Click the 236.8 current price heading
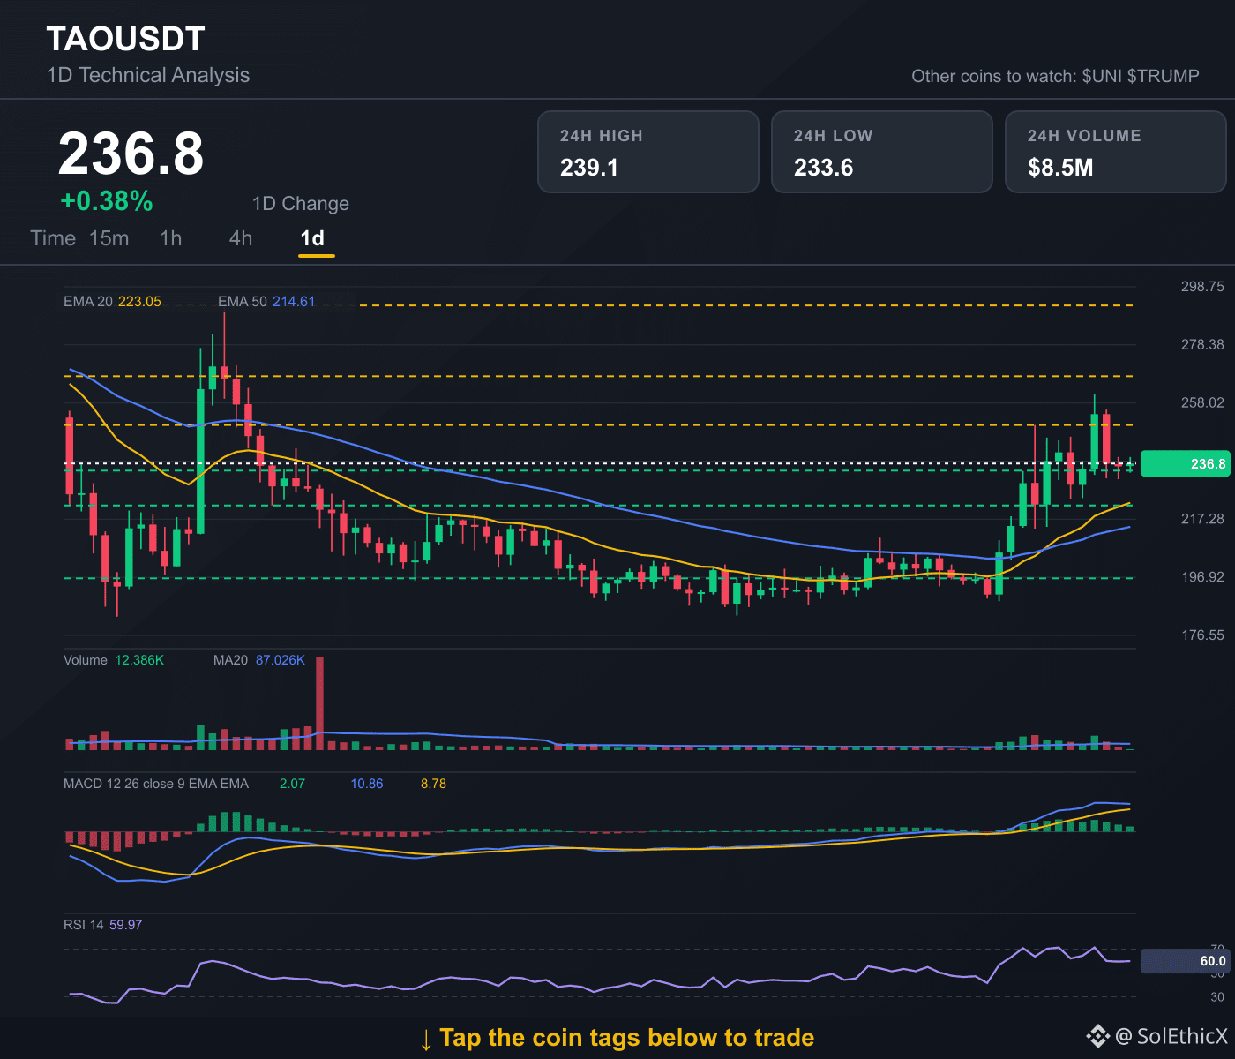This screenshot has height=1059, width=1235. (131, 154)
